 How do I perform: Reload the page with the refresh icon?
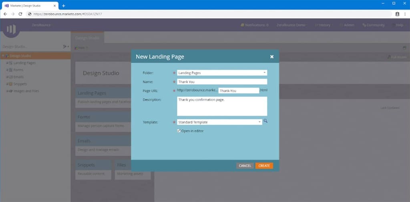click(x=20, y=14)
